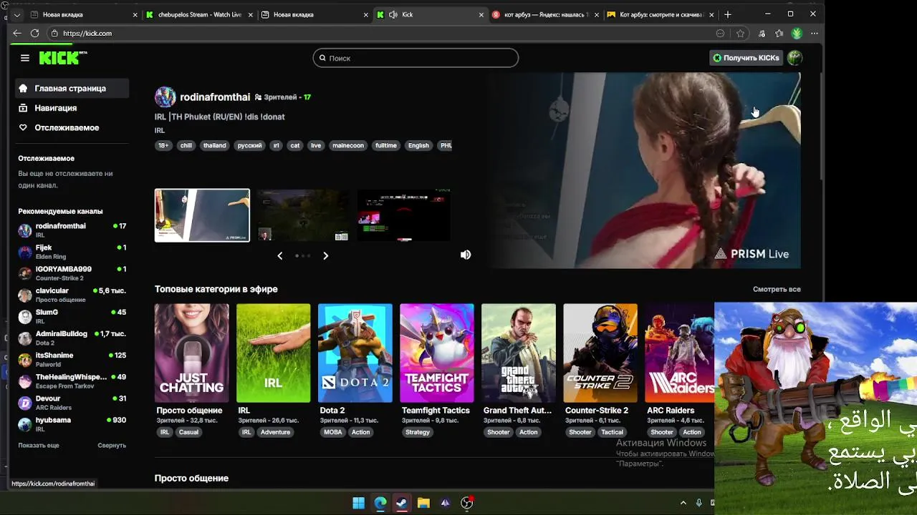Screen dimensions: 917x515
Task: Close the chebupelos Stream tab
Action: (251, 14)
